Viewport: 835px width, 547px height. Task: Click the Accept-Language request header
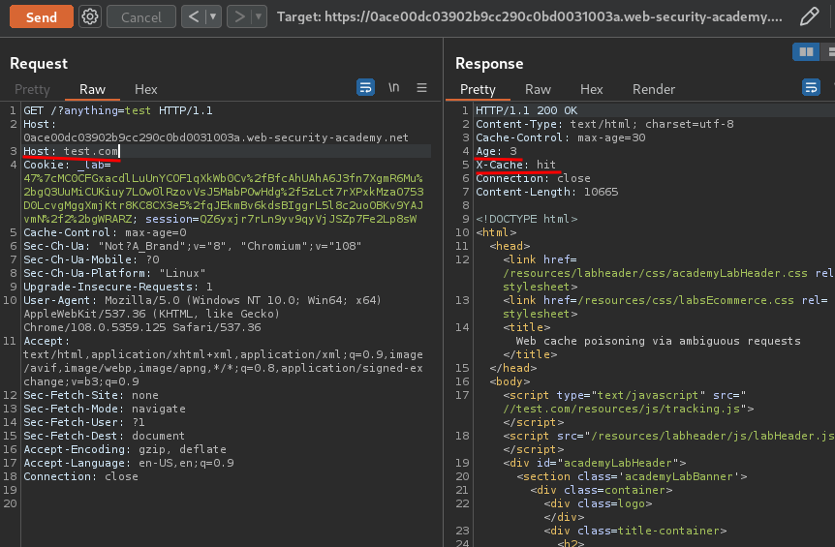point(128,463)
